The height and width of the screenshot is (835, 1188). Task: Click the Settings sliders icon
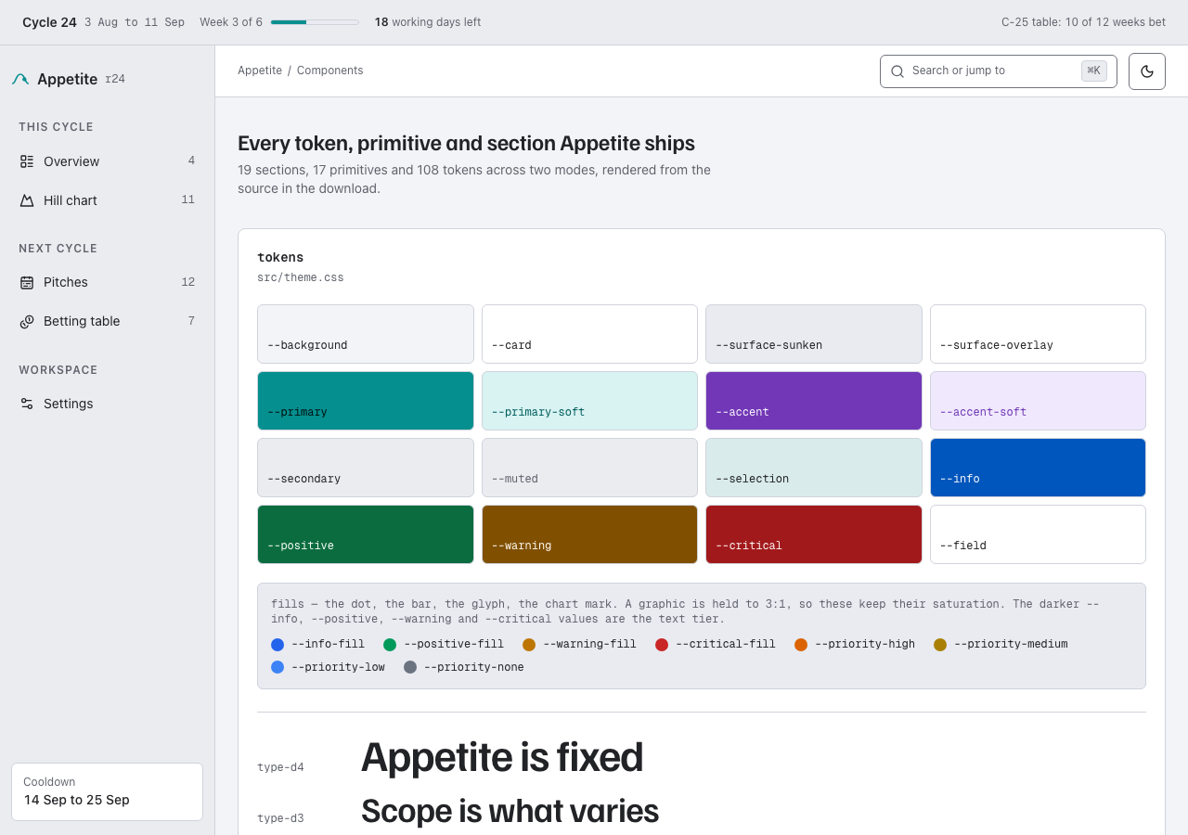click(27, 404)
